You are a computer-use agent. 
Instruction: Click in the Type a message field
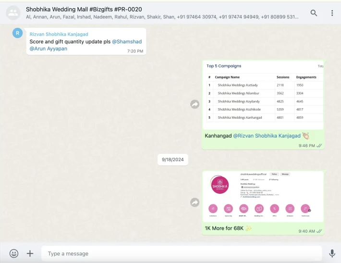coord(182,253)
